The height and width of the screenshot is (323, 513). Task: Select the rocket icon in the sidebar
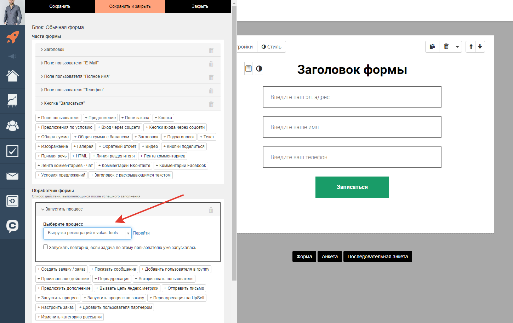coord(12,38)
